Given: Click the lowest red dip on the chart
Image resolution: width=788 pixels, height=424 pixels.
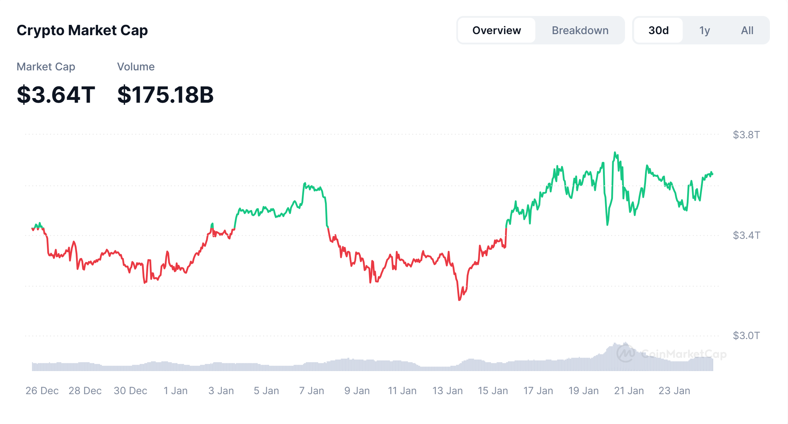Looking at the screenshot, I should (459, 300).
